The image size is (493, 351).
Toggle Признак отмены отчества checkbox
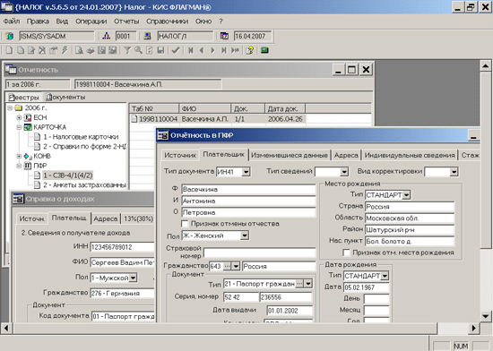tap(185, 224)
